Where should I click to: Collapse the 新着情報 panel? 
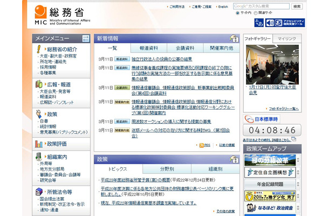(x=234, y=38)
